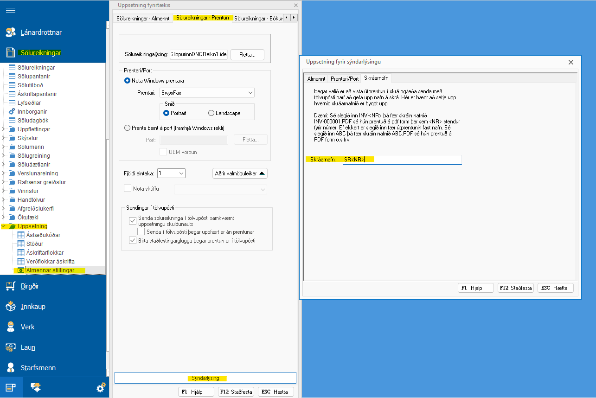Switch to the Prentari/Port tab

click(x=345, y=79)
